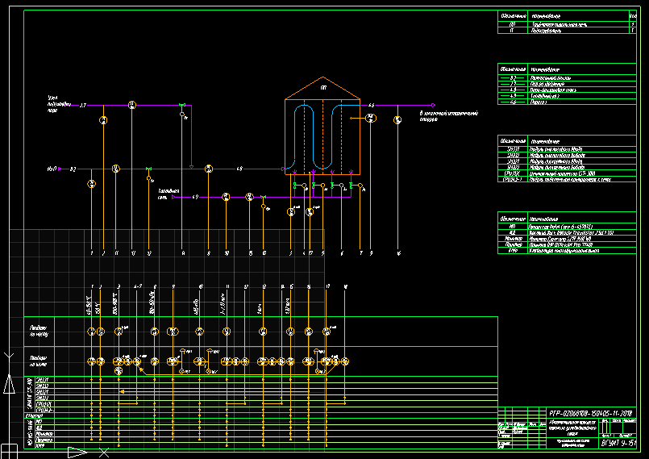
Task: Click the instrument bubble on the 2.7 line
Action: (x=132, y=105)
